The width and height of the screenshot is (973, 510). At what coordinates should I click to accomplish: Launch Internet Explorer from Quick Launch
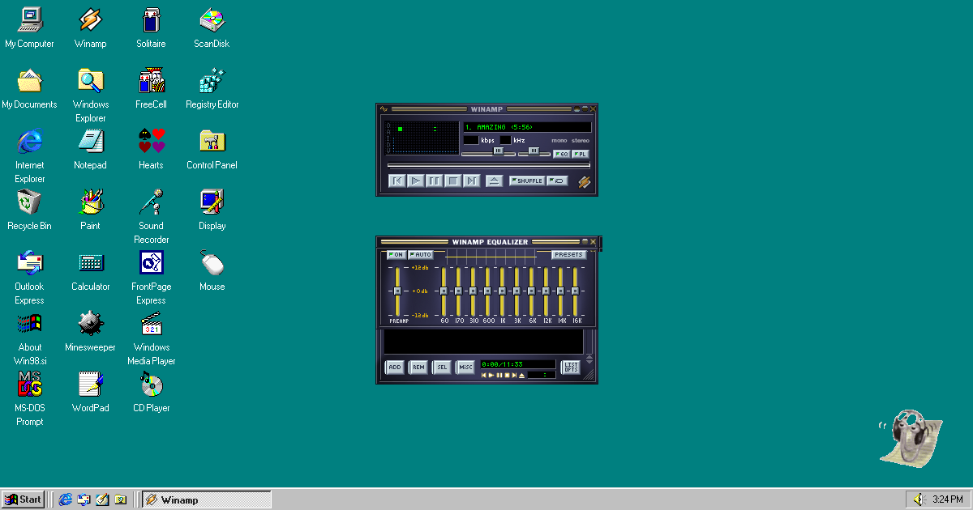click(66, 499)
